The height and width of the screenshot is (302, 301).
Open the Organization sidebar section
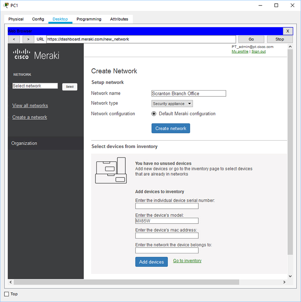coord(46,143)
